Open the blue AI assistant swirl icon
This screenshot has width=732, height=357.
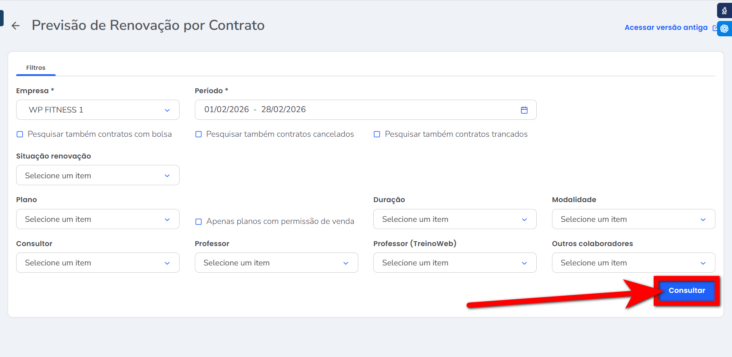(x=724, y=29)
